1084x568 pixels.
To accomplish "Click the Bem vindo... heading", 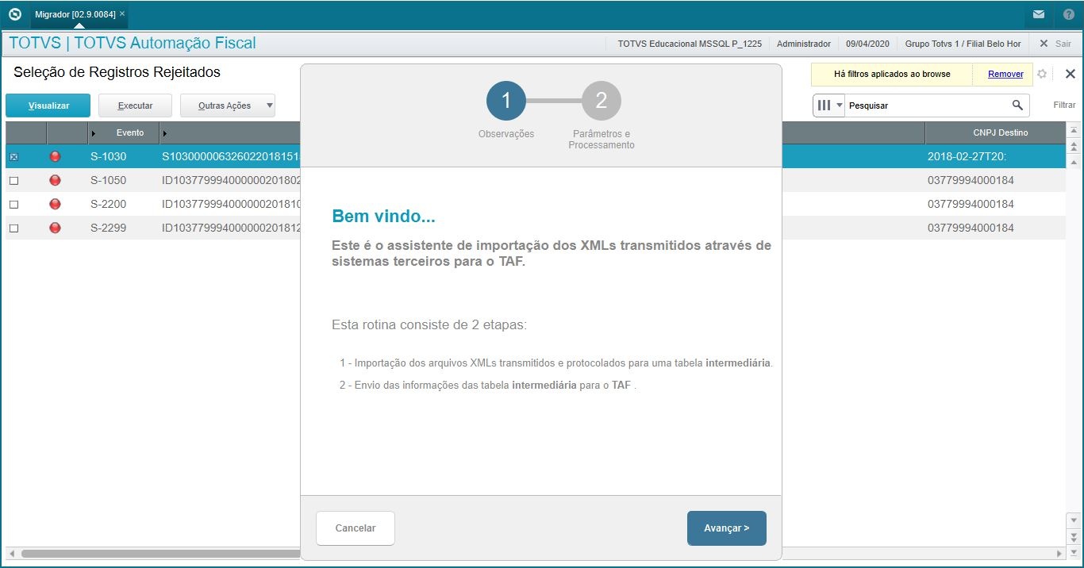I will pos(383,217).
